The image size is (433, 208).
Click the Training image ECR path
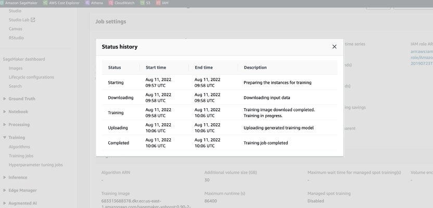point(147,204)
